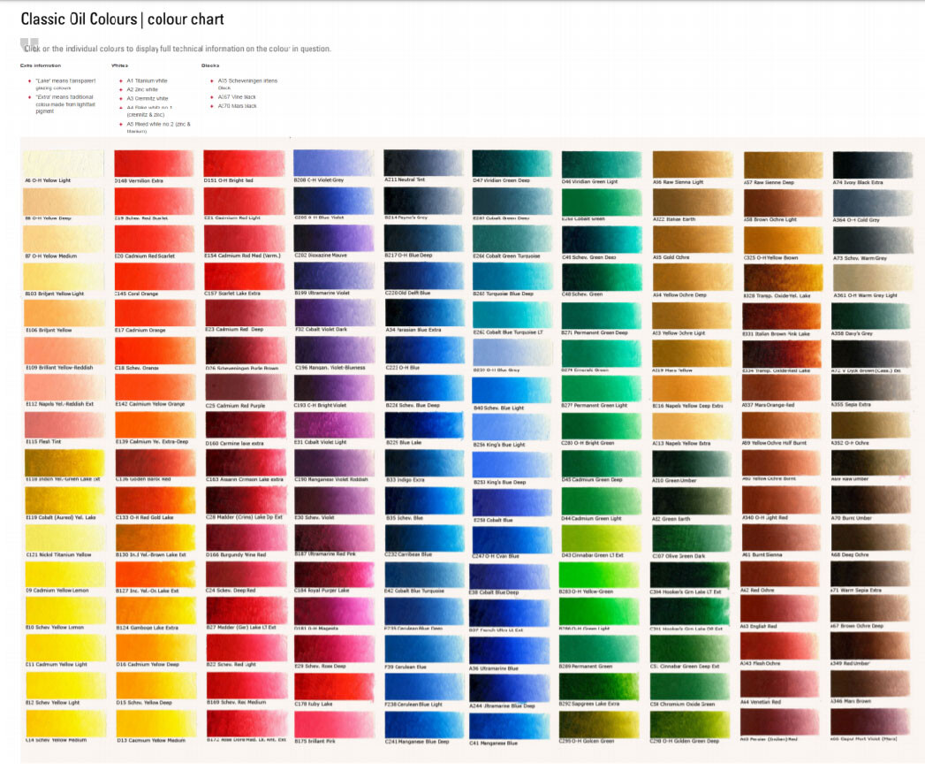Click the Italian Brown Pink Lake swatch
The height and width of the screenshot is (778, 925).
[x=781, y=317]
